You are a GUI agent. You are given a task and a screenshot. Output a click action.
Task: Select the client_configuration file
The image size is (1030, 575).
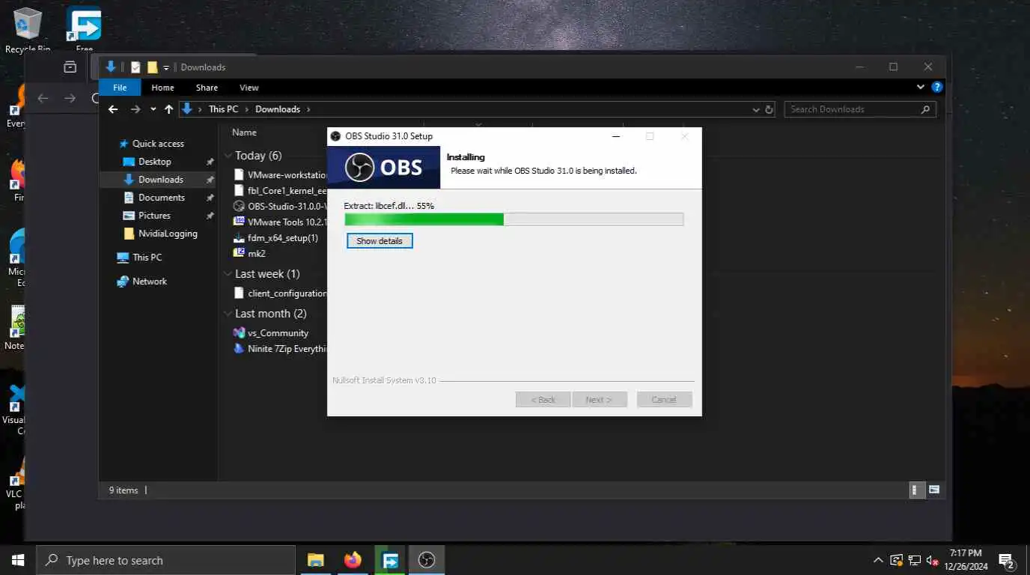tap(281, 293)
